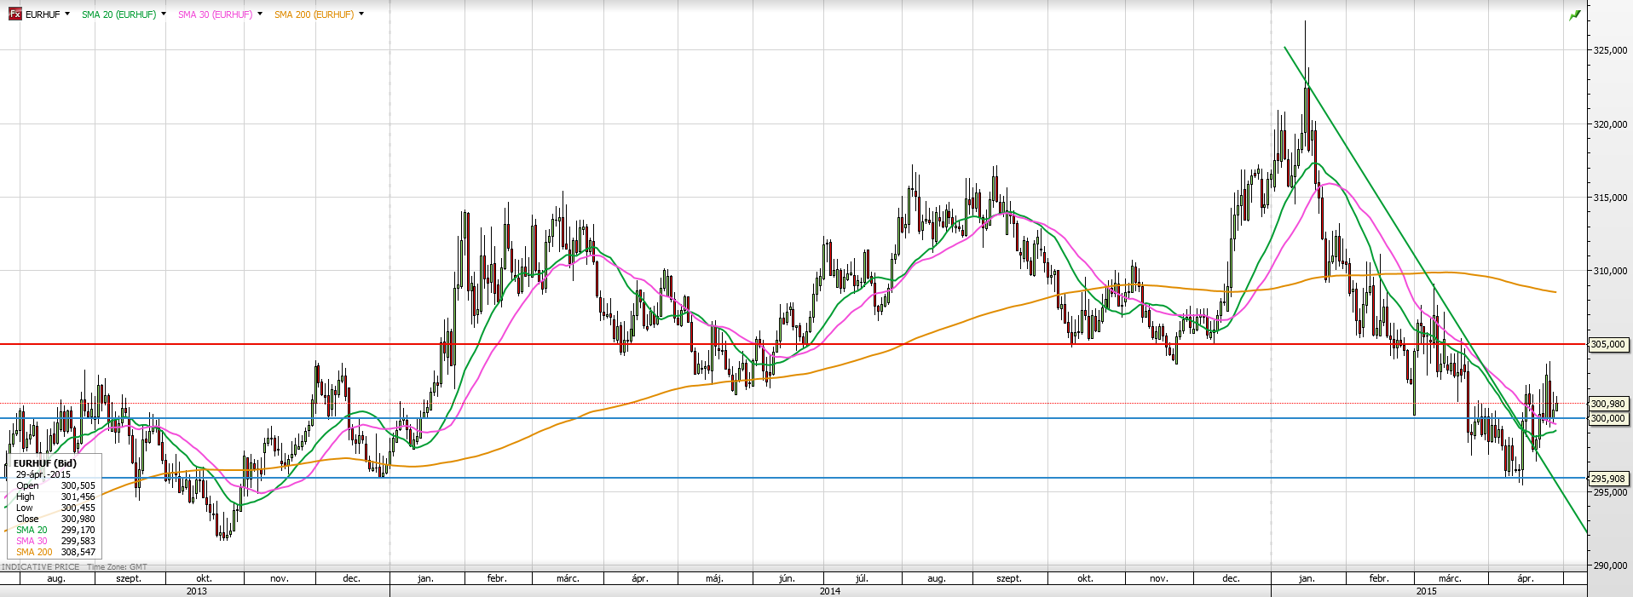Select the EURHUF series label
Viewport: 1633px width, 597px height.
pos(43,14)
